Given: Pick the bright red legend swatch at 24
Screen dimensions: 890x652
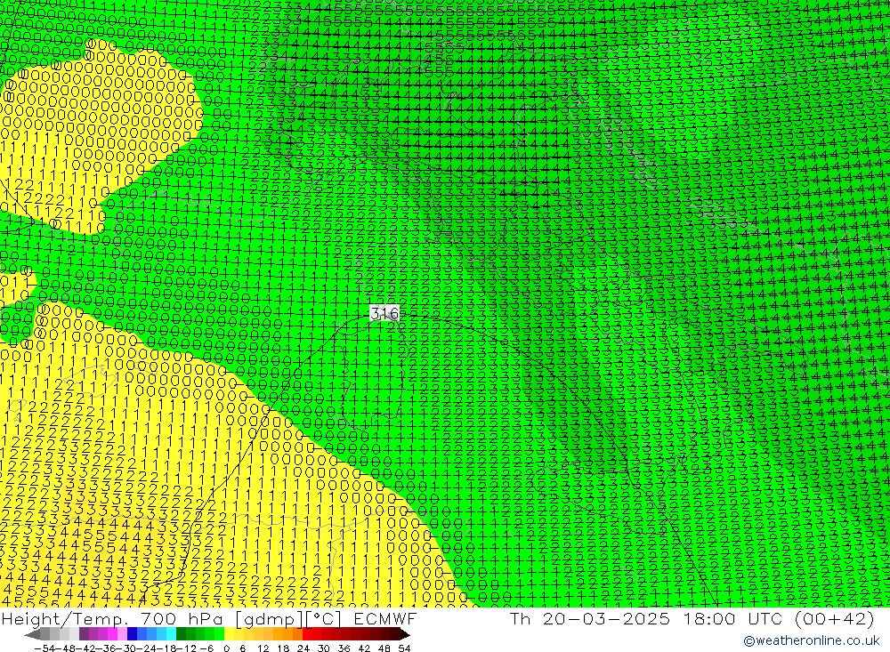Looking at the screenshot, I should [308, 634].
